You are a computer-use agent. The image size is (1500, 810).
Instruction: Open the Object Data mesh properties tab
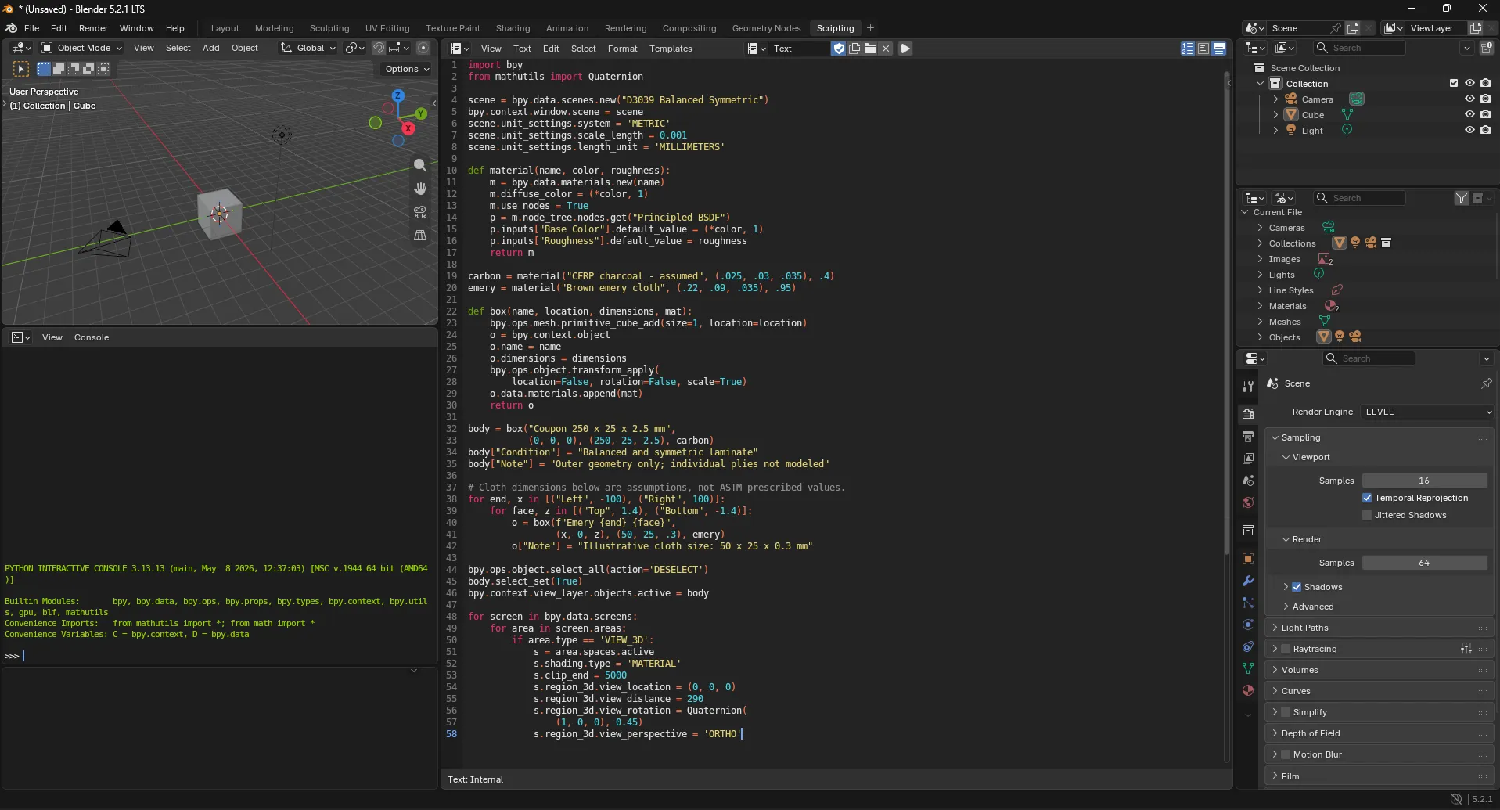click(x=1248, y=668)
